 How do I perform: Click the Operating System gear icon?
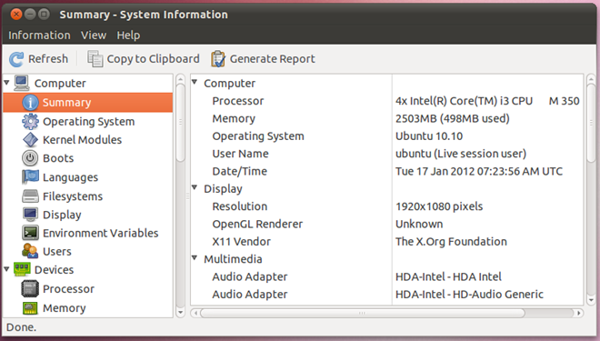pos(30,122)
